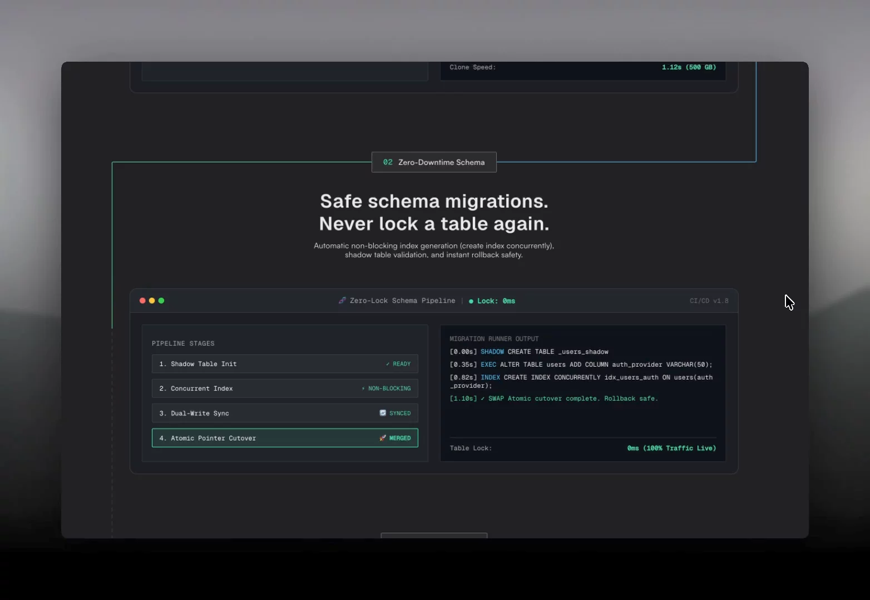Click the NON-BLOCKING status label

[389, 388]
